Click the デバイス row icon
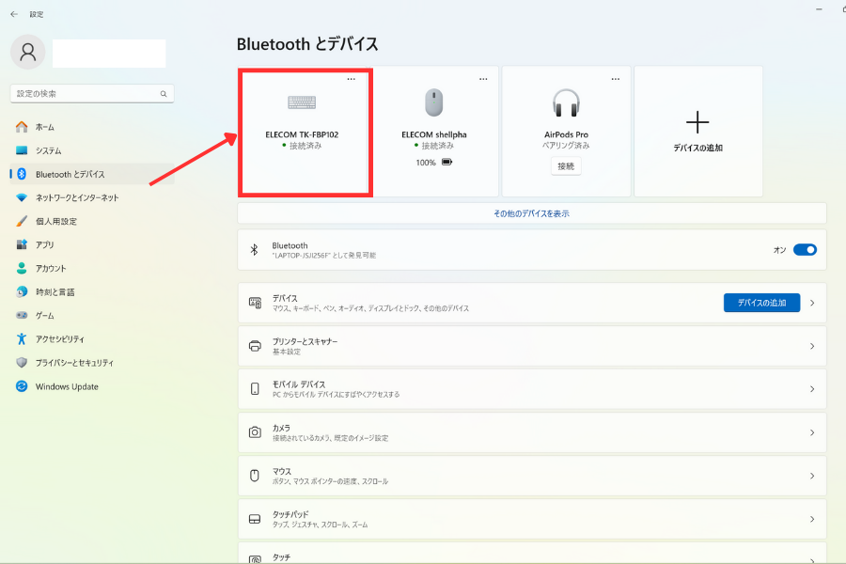 (255, 303)
